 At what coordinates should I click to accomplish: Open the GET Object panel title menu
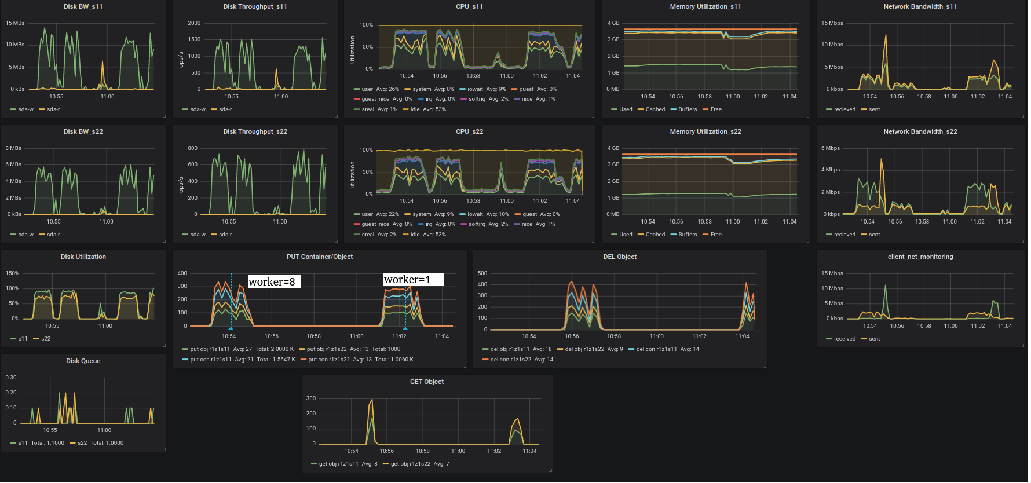pos(427,382)
